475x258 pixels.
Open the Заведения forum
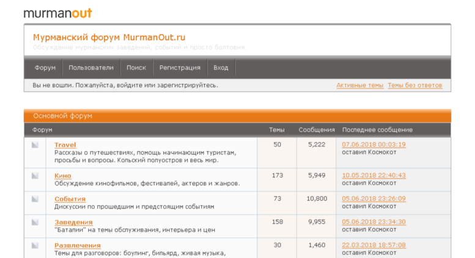point(73,223)
